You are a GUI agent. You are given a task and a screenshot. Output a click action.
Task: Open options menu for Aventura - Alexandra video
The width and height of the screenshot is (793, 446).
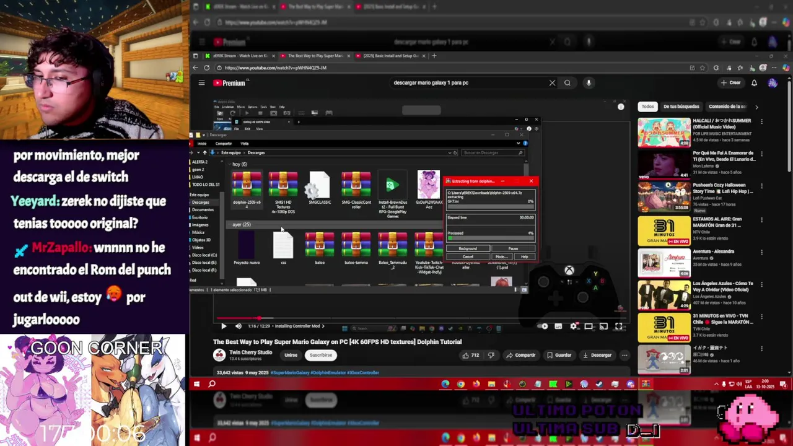[762, 252]
